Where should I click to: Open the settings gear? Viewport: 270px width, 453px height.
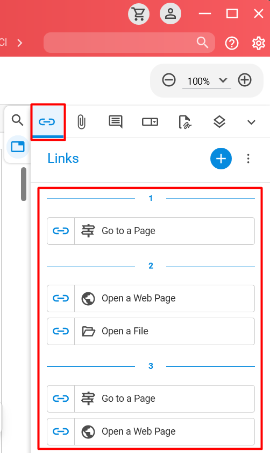pos(259,43)
